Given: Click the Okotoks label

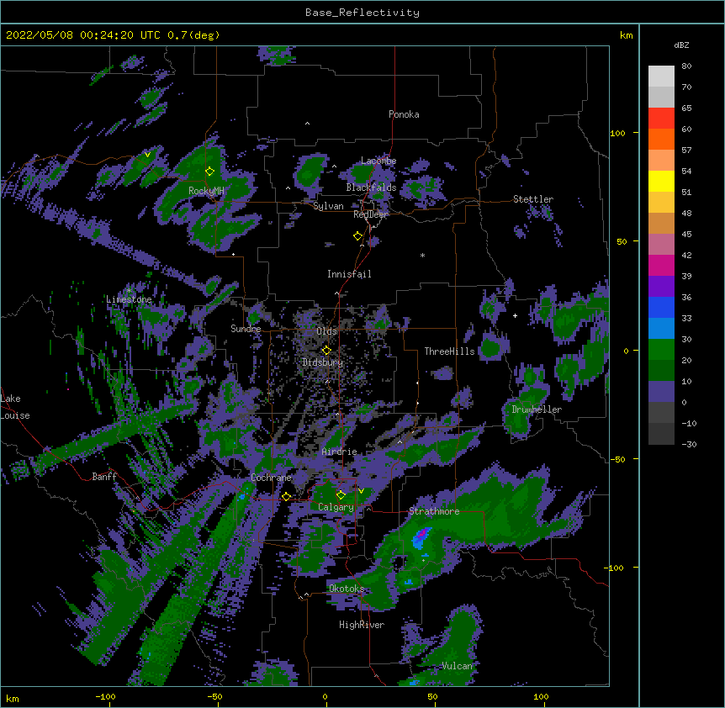Looking at the screenshot, I should [x=347, y=589].
